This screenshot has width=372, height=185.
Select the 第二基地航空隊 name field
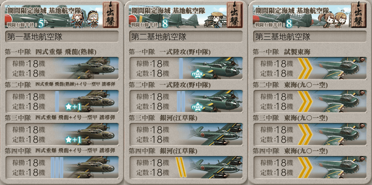point(186,37)
